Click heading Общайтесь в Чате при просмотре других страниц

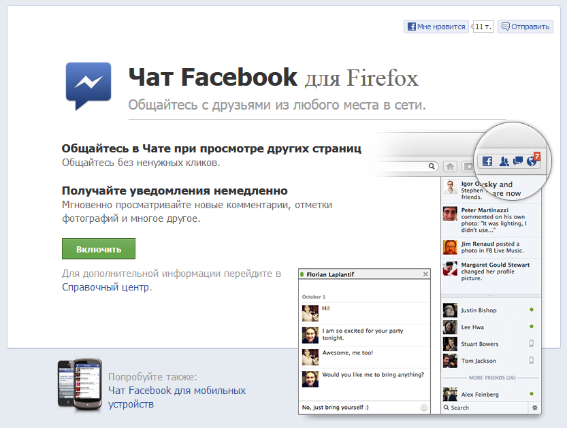pyautogui.click(x=212, y=148)
